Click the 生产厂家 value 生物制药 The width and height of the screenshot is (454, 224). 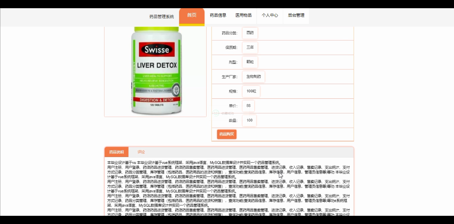click(x=253, y=77)
